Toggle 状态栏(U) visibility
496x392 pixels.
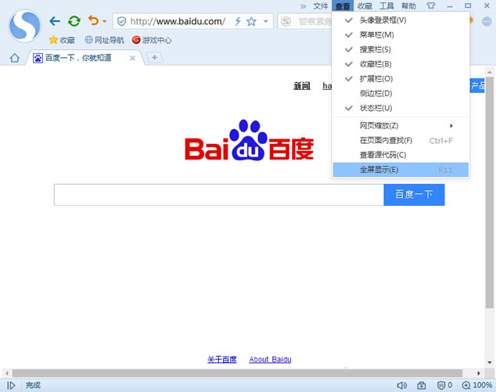tap(401, 108)
